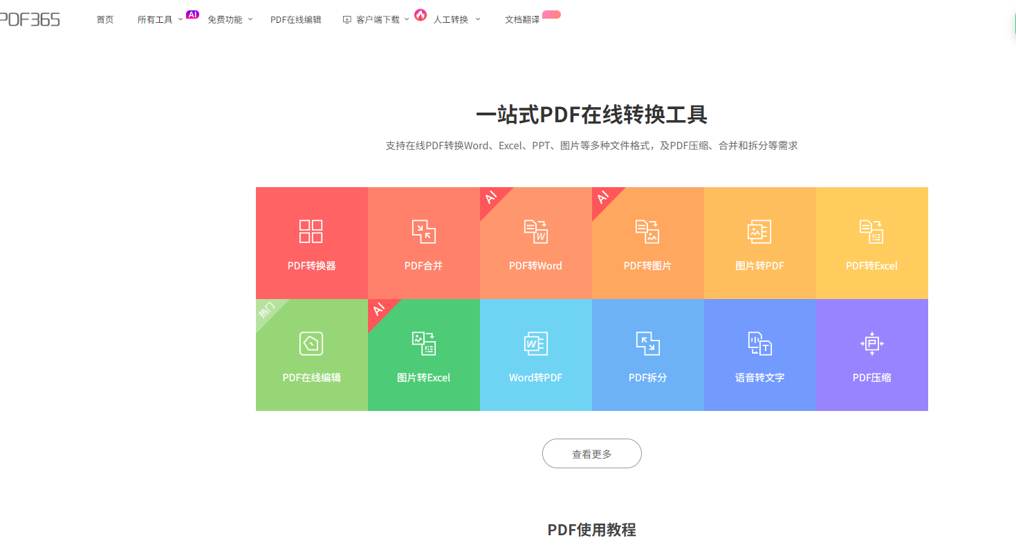The width and height of the screenshot is (1016, 556).
Task: Click the PDF转换器 grid icon
Action: [311, 231]
